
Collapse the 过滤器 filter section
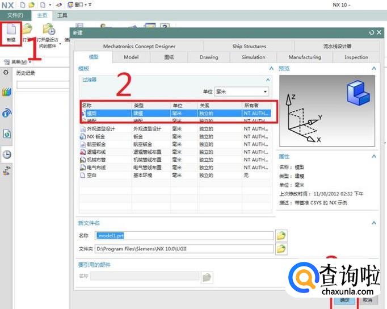coord(268,80)
